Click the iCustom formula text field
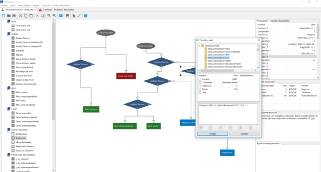The height and width of the screenshot is (172, 321). tap(228, 114)
